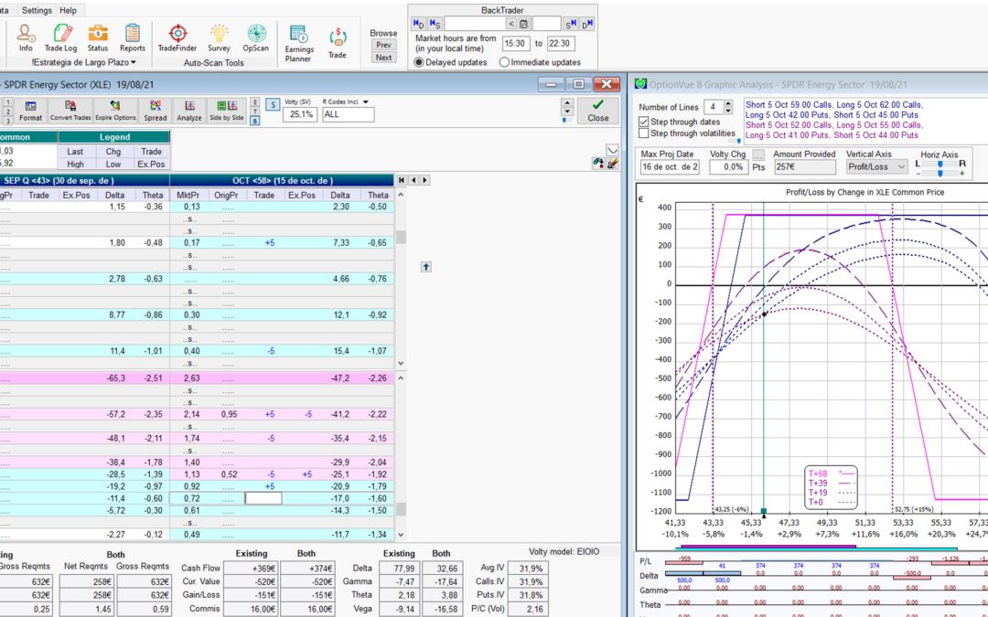Click the Expire Options button
The height and width of the screenshot is (617, 988).
pyautogui.click(x=115, y=111)
